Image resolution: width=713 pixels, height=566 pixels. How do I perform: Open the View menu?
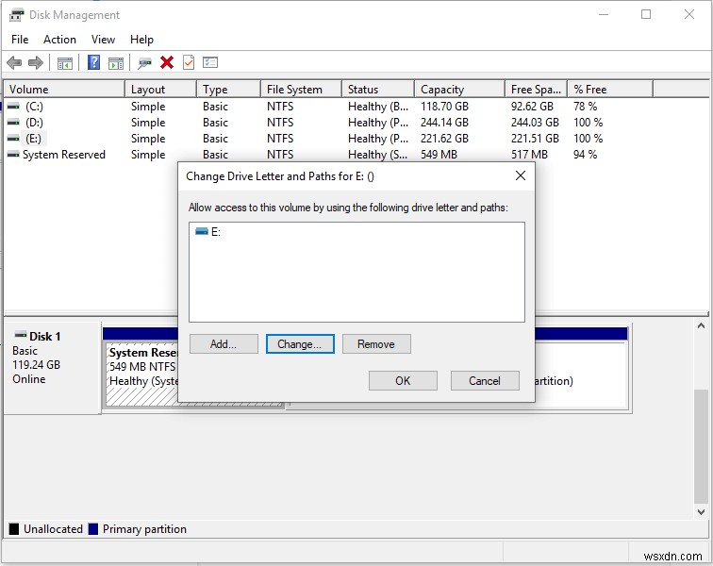(x=103, y=40)
